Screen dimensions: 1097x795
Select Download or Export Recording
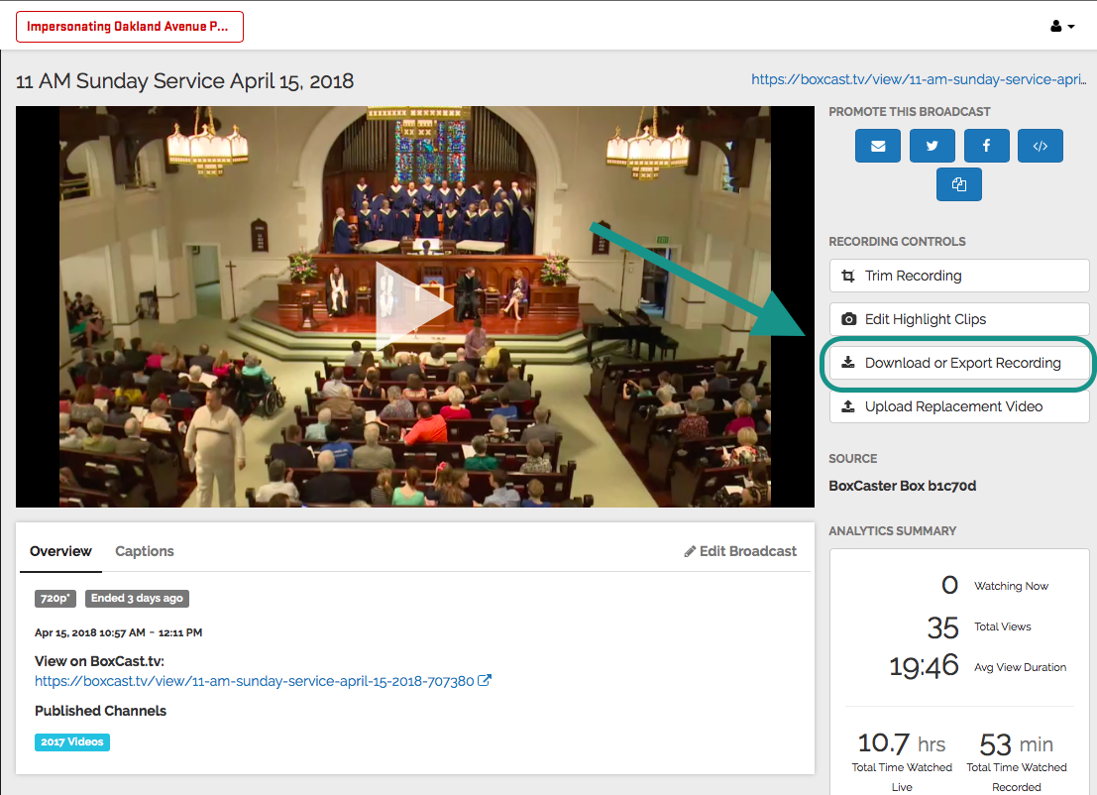point(958,363)
